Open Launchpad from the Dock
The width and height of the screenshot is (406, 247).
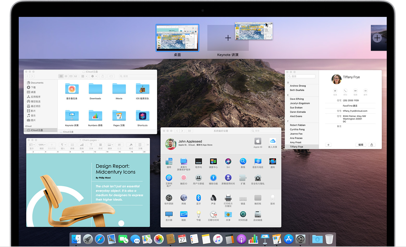[88, 239]
